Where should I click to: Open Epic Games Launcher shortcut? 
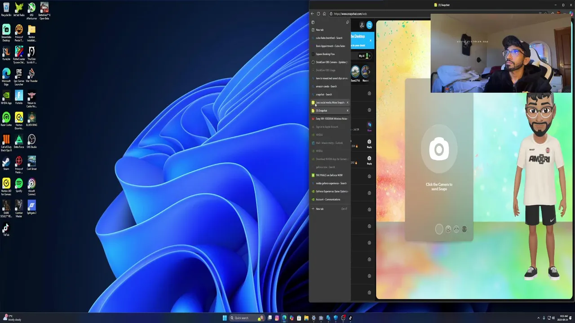pos(19,77)
